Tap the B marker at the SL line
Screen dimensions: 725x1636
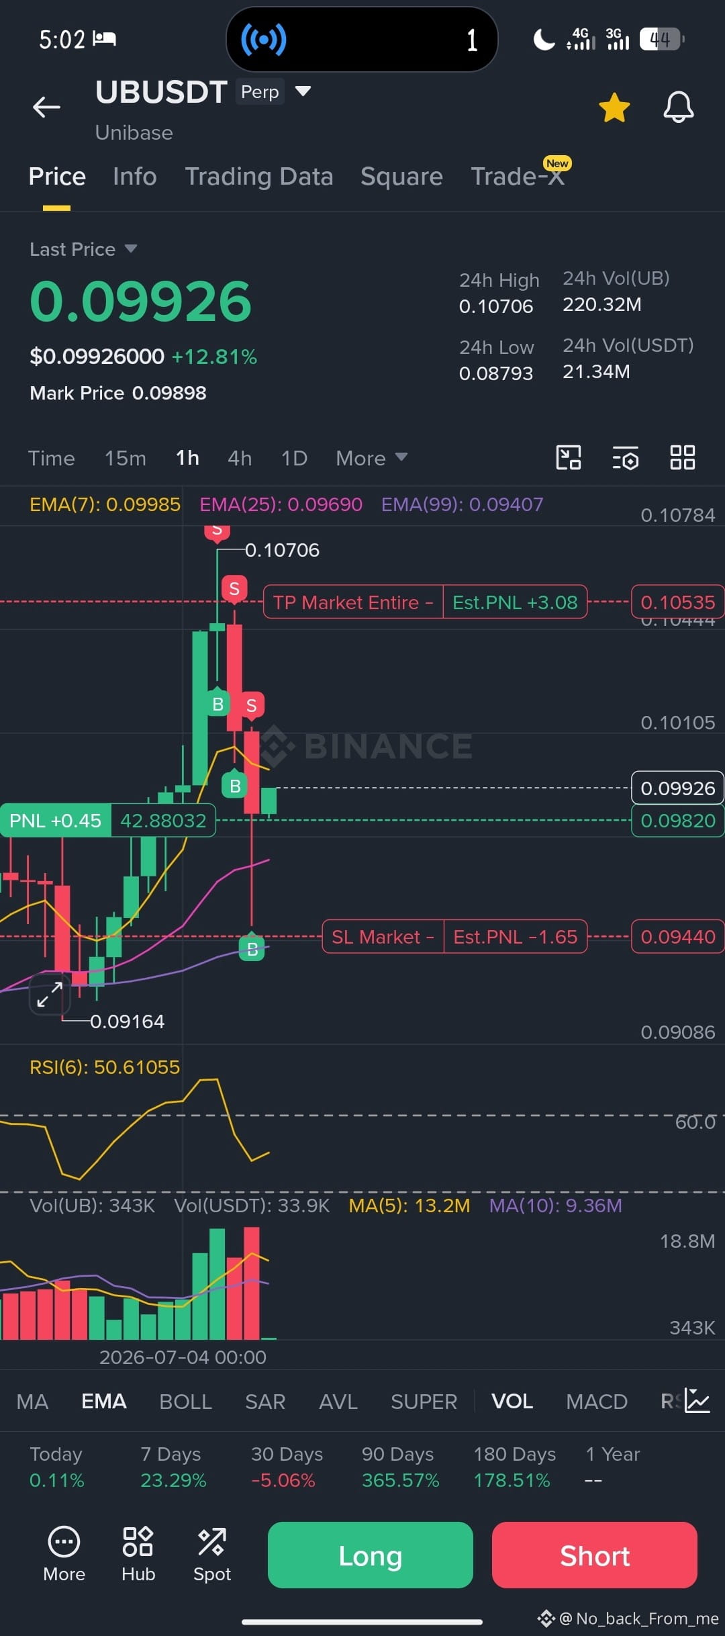[x=252, y=948]
